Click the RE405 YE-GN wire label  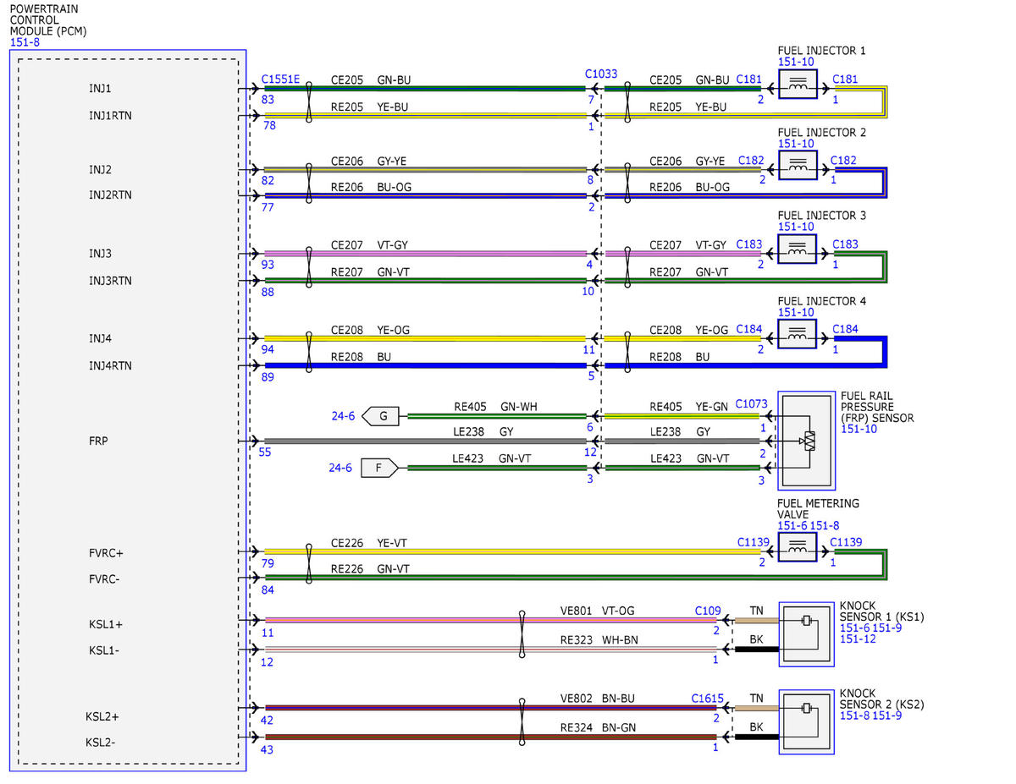[687, 407]
